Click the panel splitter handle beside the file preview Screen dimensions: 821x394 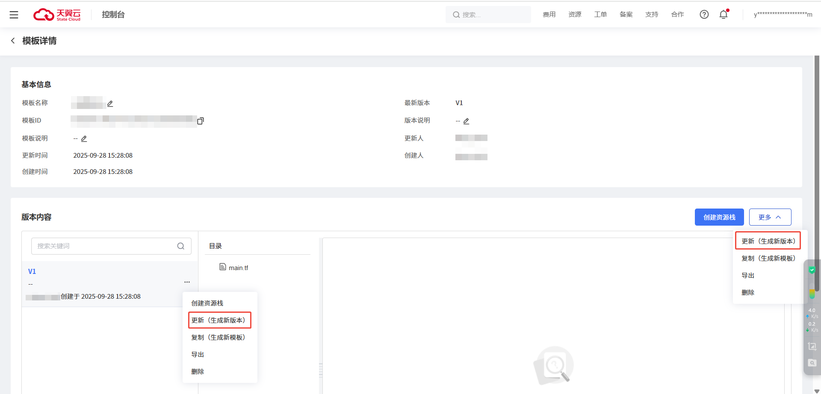(x=321, y=370)
